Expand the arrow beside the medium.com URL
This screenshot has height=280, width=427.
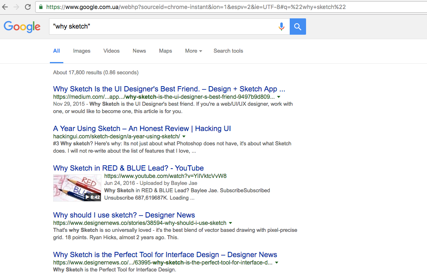pos(279,97)
